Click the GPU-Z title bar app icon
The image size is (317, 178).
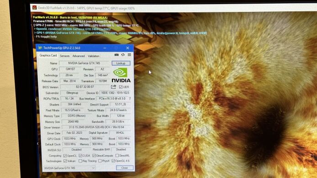tap(40, 48)
